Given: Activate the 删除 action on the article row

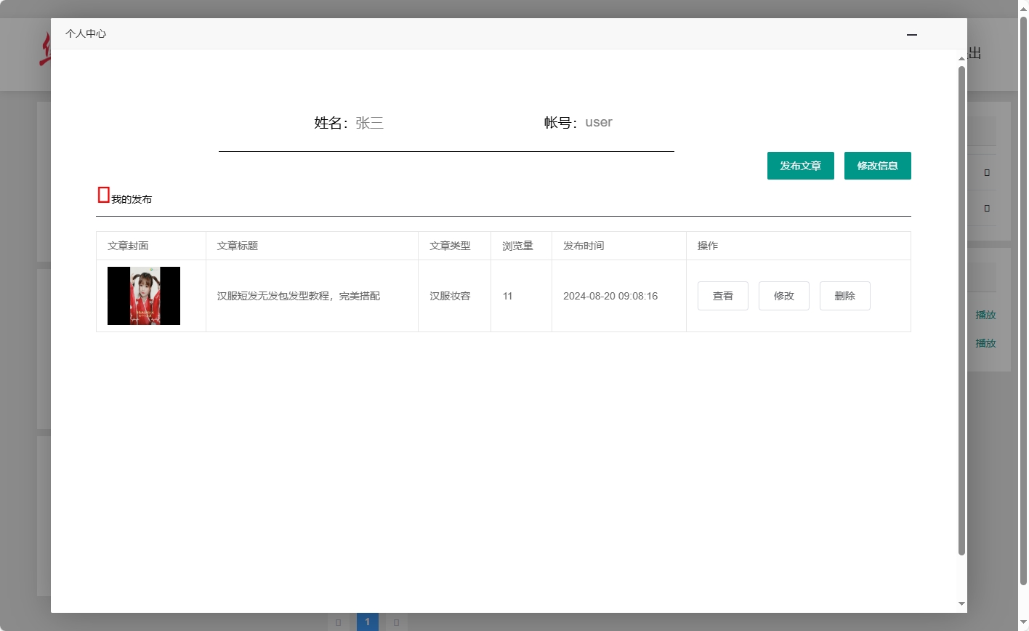Looking at the screenshot, I should [844, 296].
